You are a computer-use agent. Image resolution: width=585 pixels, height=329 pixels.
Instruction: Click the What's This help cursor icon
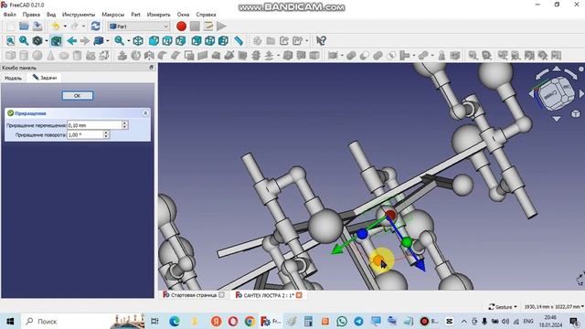click(x=321, y=40)
